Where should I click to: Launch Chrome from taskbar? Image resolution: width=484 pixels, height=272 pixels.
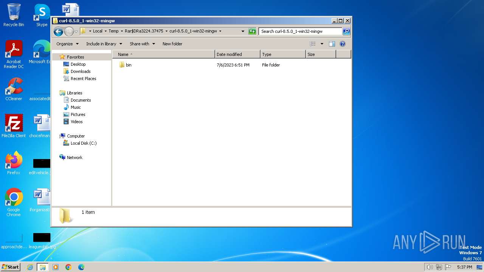click(68, 267)
